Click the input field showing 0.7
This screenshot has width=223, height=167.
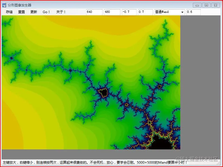145,12
